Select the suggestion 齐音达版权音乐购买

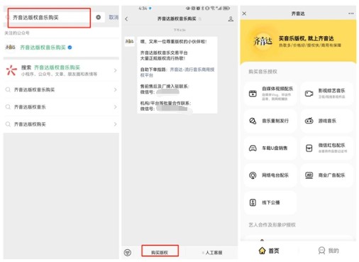(x=61, y=89)
